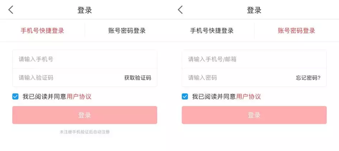Open 用户协议 link on right screen
The width and height of the screenshot is (339, 151).
(248, 96)
